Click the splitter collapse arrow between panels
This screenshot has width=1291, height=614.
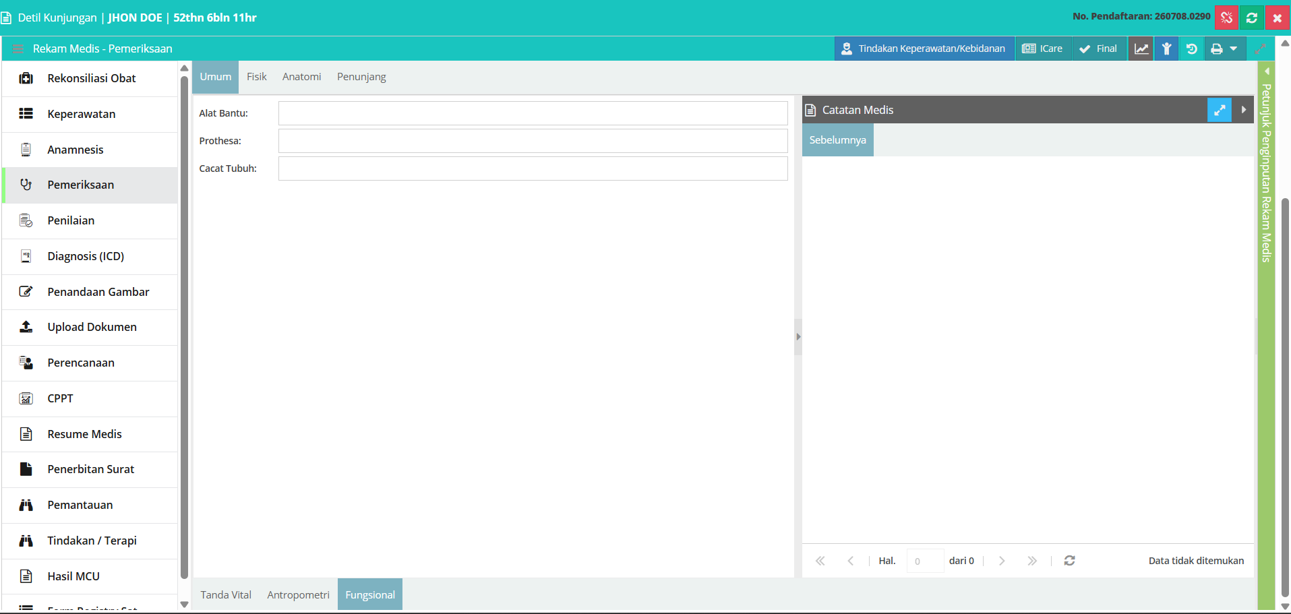pos(798,336)
